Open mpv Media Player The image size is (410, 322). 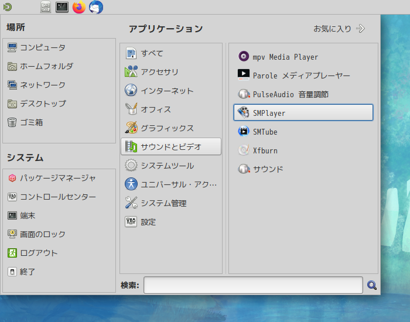pyautogui.click(x=303, y=56)
